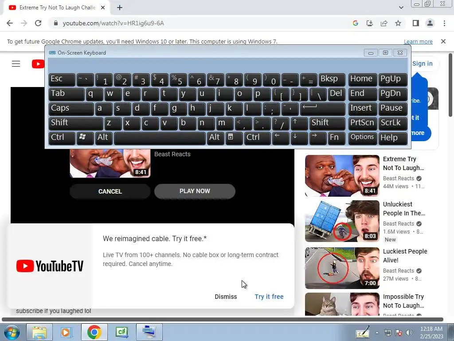
Task: Click the YouTube logo
Action: click(38, 64)
